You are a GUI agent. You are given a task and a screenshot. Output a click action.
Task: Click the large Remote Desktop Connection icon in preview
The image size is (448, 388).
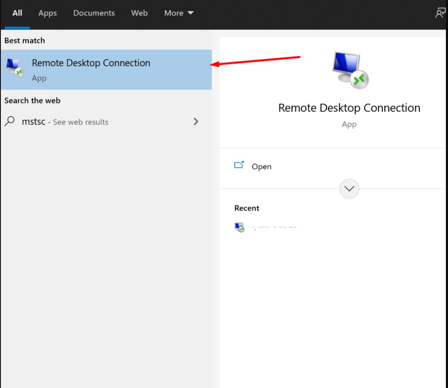(349, 69)
